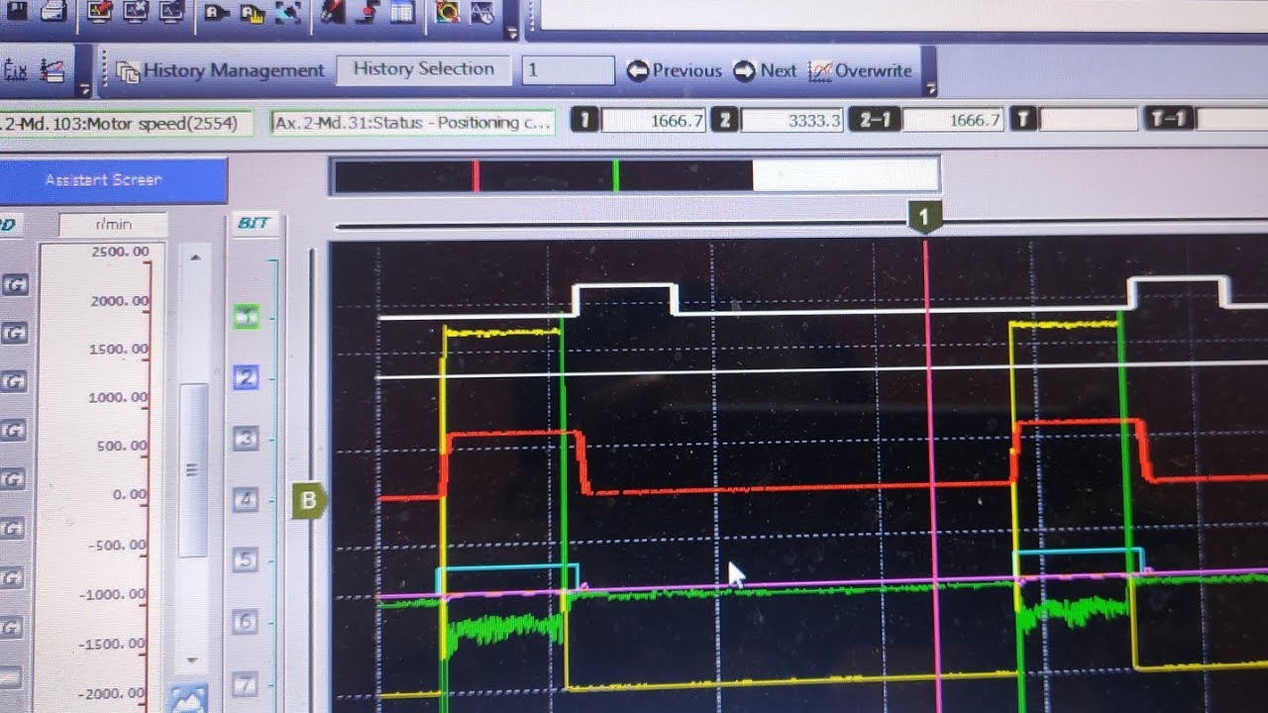Click the 2500.00 axis value
Screen dimensions: 1268x713
120,252
